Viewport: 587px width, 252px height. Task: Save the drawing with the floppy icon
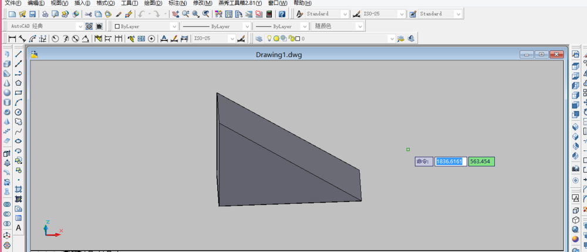(x=32, y=14)
